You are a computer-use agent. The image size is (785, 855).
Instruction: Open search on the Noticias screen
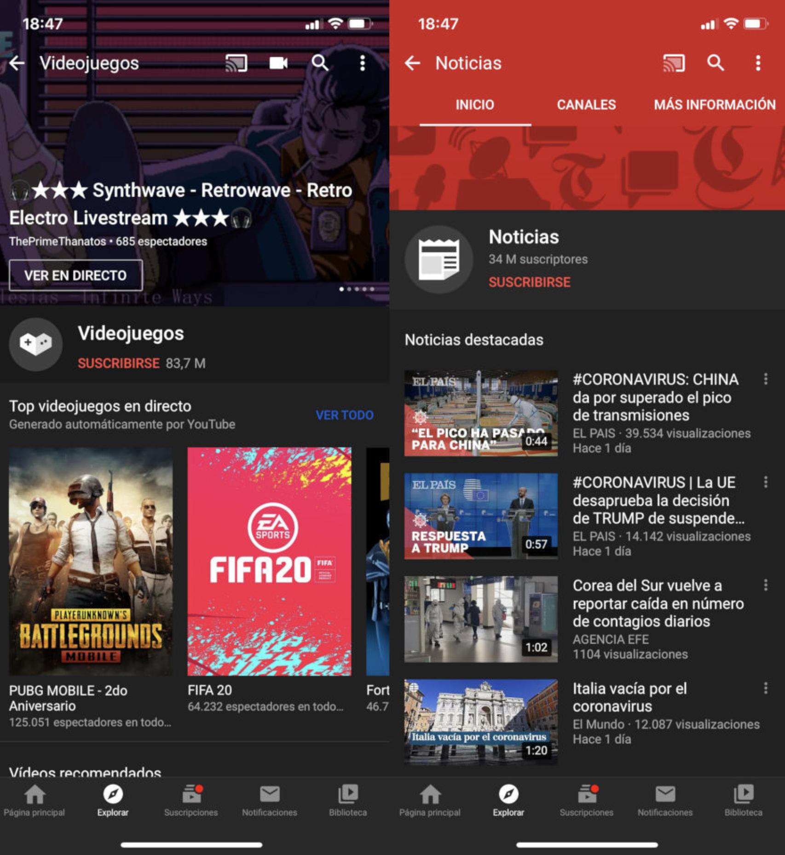coord(716,63)
